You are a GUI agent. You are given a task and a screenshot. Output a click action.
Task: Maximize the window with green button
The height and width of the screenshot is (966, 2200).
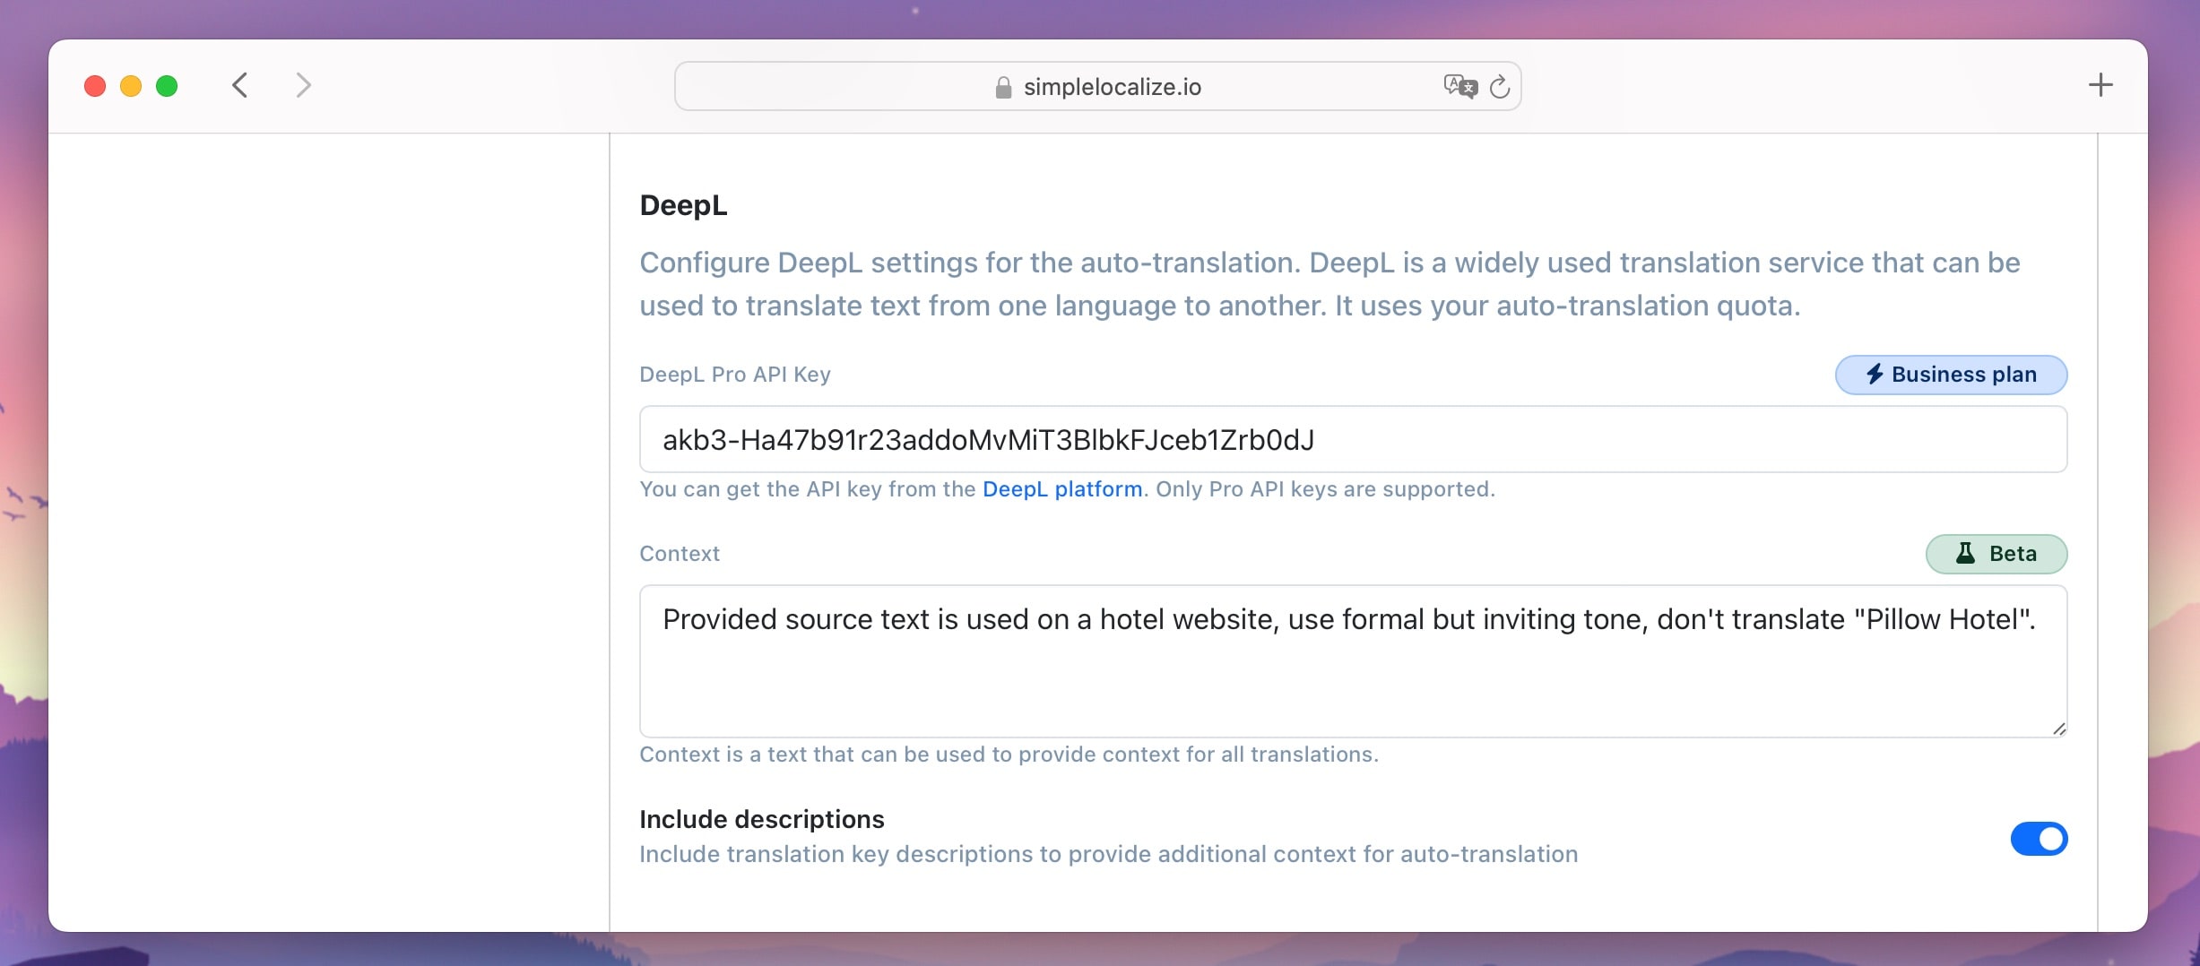(167, 86)
